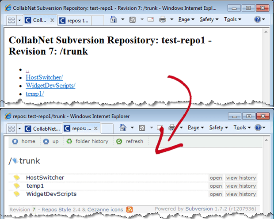
Task: Click RSS feeds icon in bottom window toolbar
Action: pos(142,128)
